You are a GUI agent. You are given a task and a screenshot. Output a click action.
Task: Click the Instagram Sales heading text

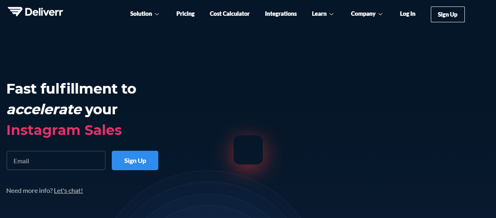click(x=64, y=130)
